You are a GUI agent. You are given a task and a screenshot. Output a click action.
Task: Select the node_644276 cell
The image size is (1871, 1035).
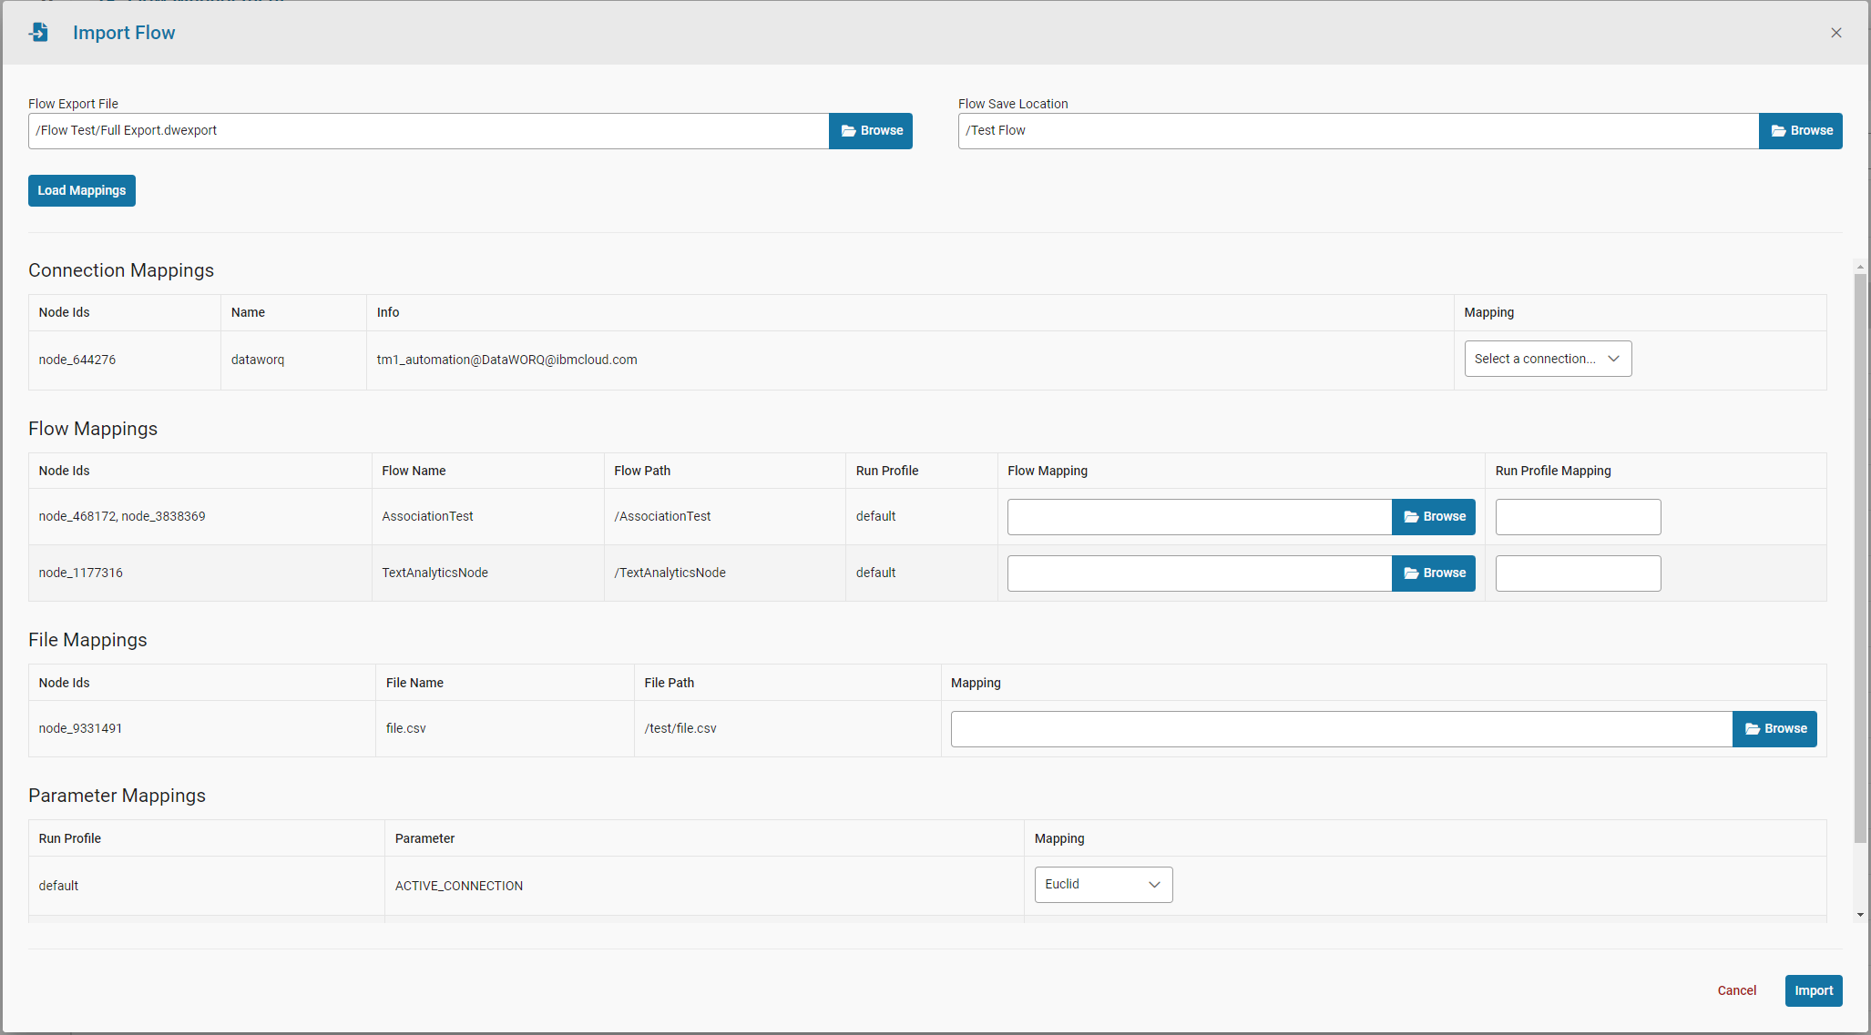coord(125,360)
